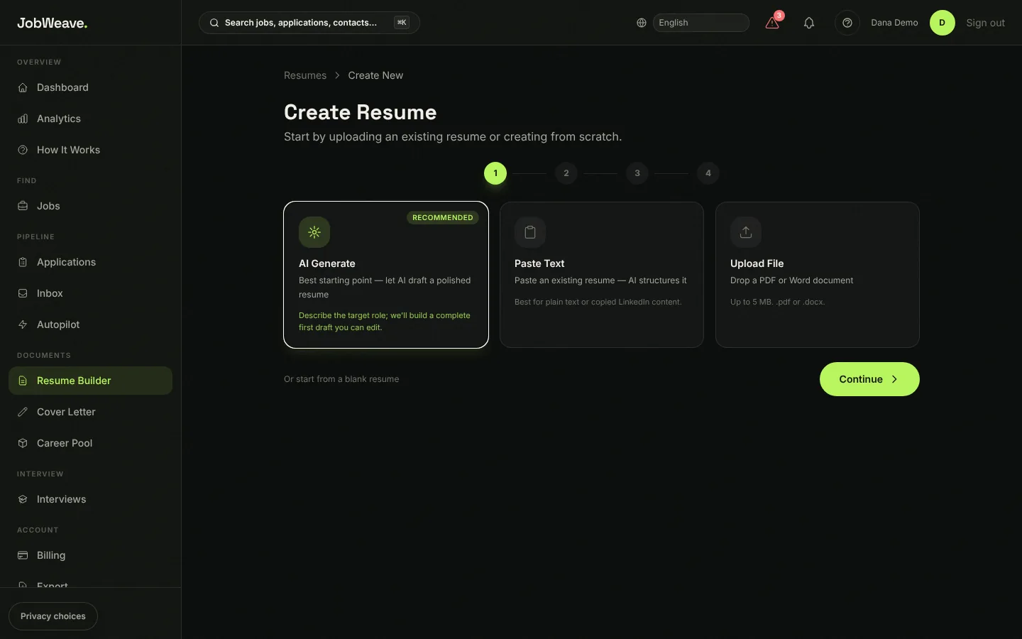The width and height of the screenshot is (1022, 639).
Task: Click the Dana Demo user name
Action: (x=894, y=23)
